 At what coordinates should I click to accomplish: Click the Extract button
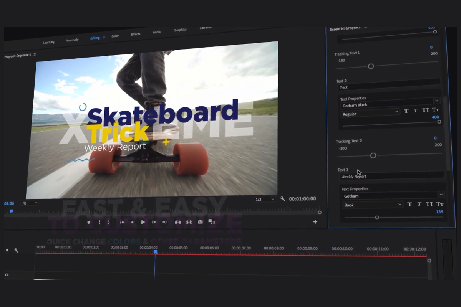click(189, 221)
